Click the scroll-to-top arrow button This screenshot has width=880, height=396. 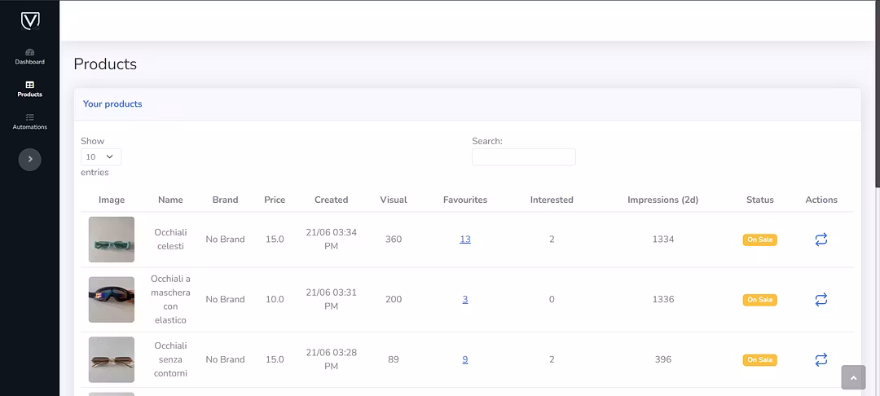pos(853,377)
